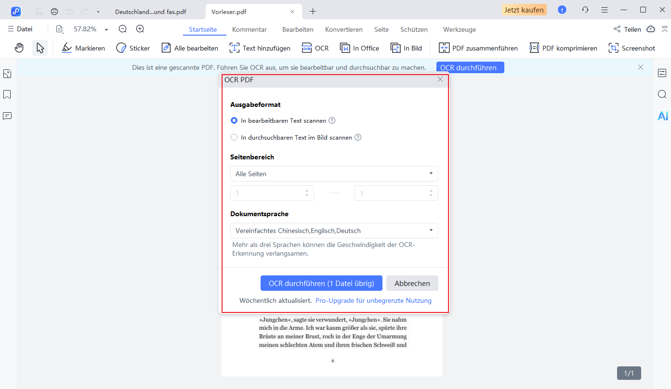Switch to the Kommentar tab
This screenshot has height=389, width=671.
(250, 29)
